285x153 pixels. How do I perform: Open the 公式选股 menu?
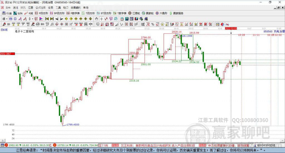click(41, 7)
